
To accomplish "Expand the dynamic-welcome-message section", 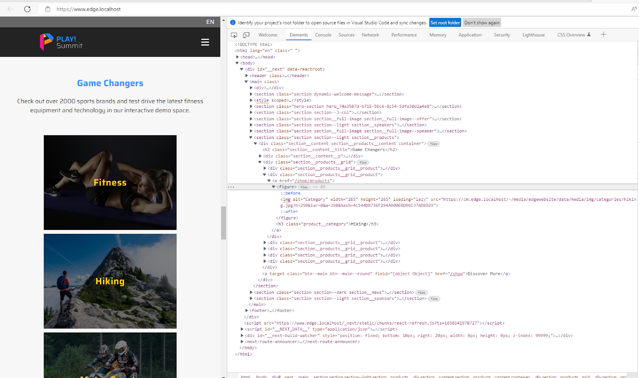I will click(251, 94).
